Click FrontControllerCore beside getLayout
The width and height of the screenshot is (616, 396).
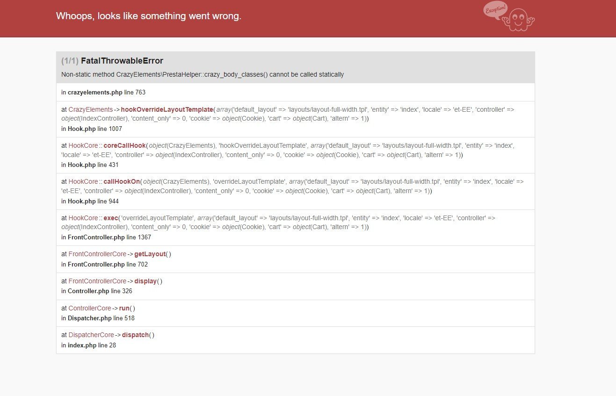97,254
